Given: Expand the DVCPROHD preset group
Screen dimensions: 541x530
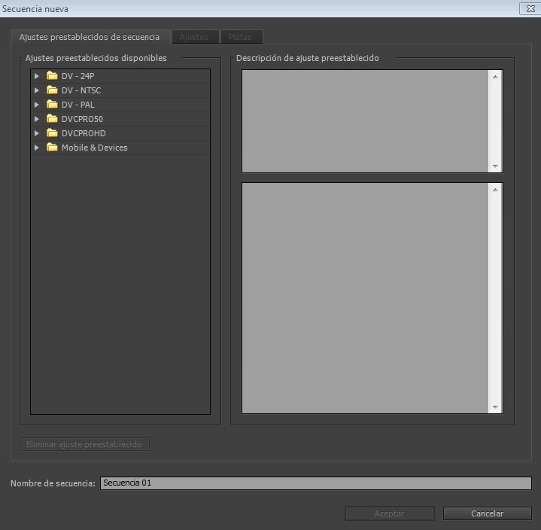Looking at the screenshot, I should pyautogui.click(x=36, y=133).
